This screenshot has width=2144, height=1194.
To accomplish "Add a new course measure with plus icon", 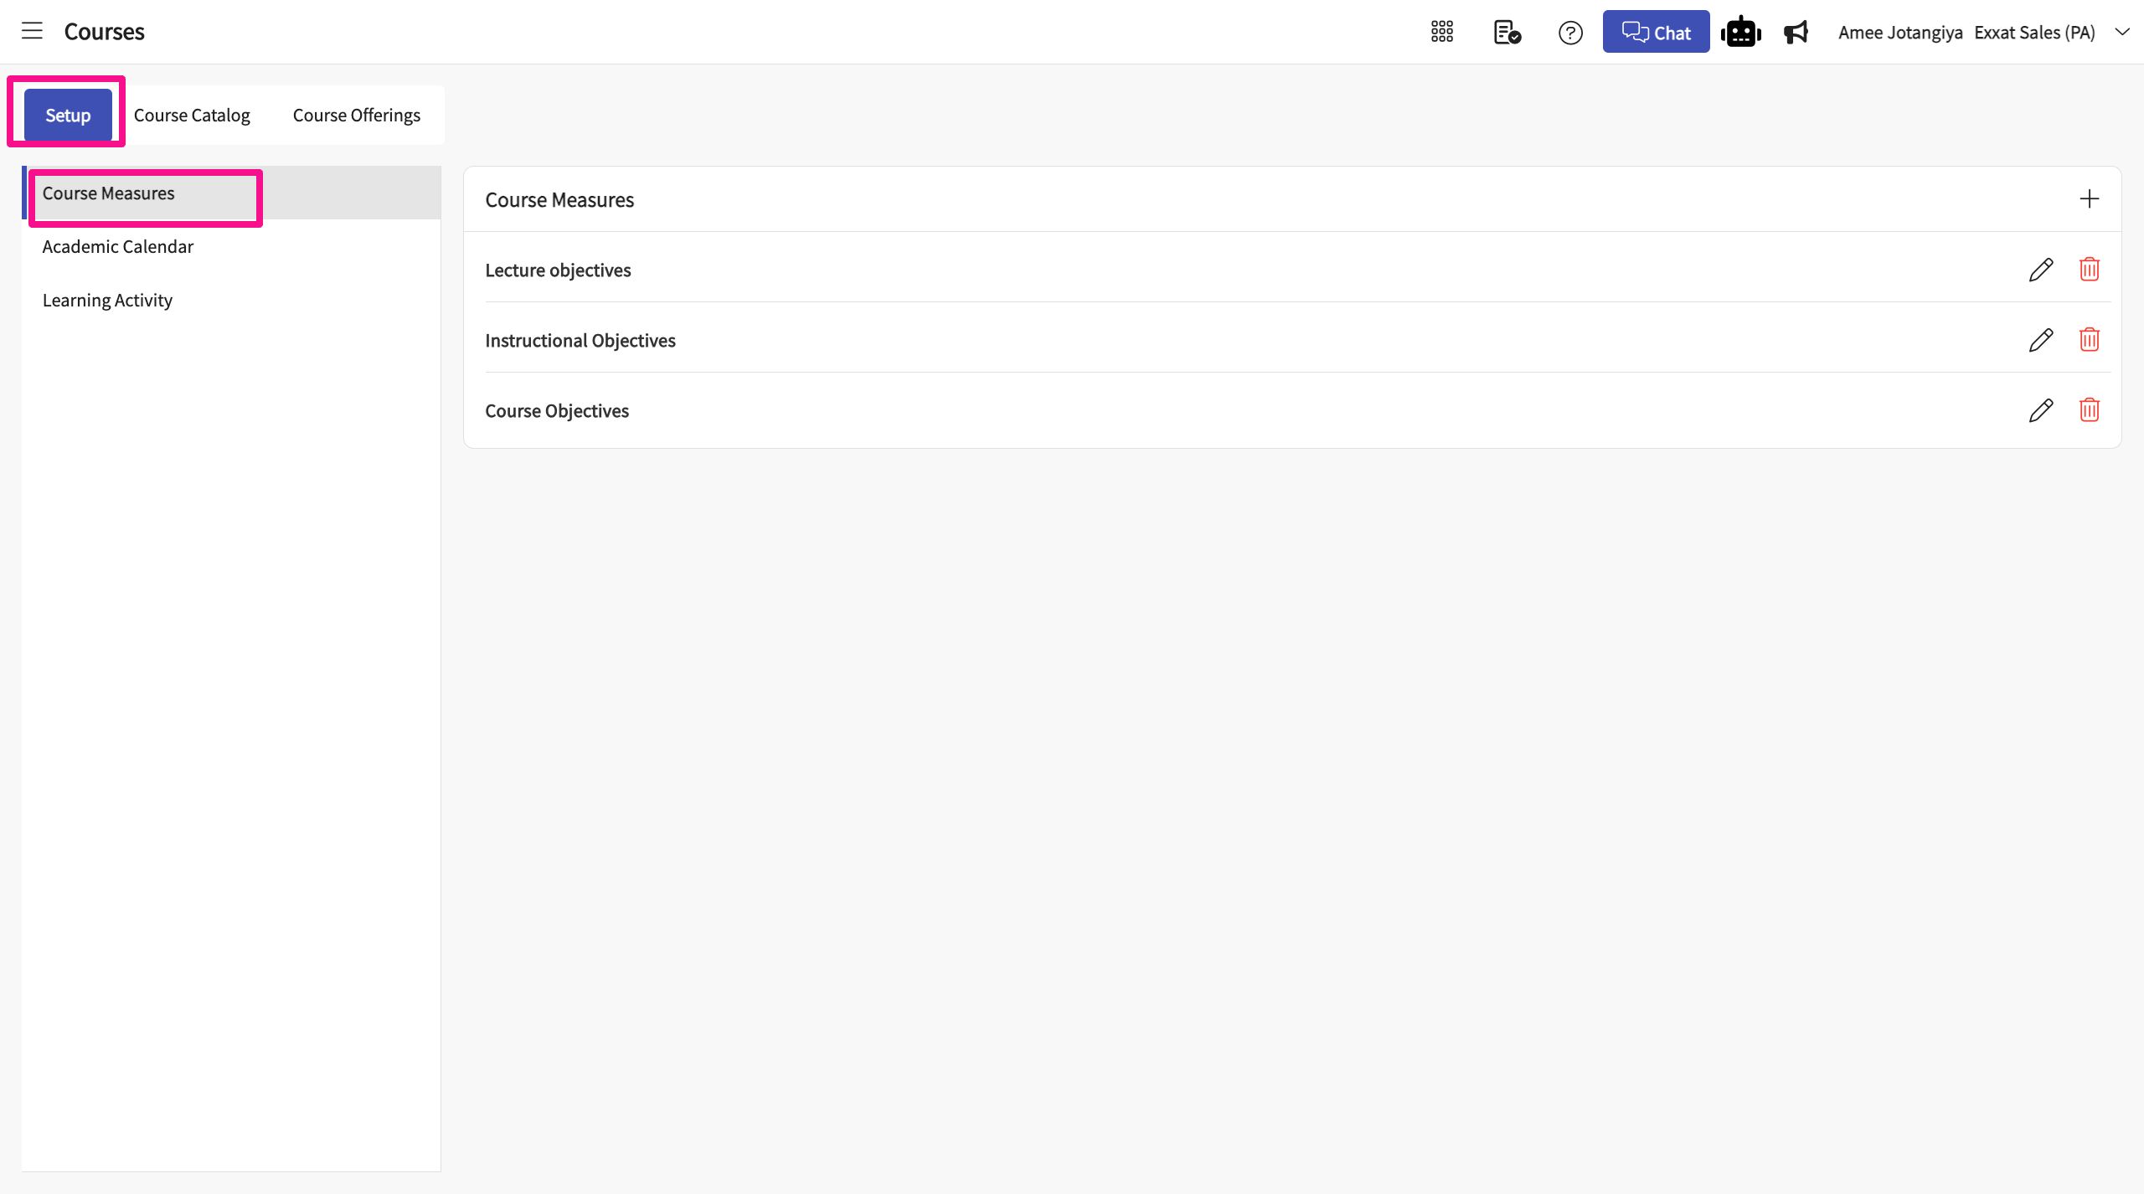I will pos(2089,199).
